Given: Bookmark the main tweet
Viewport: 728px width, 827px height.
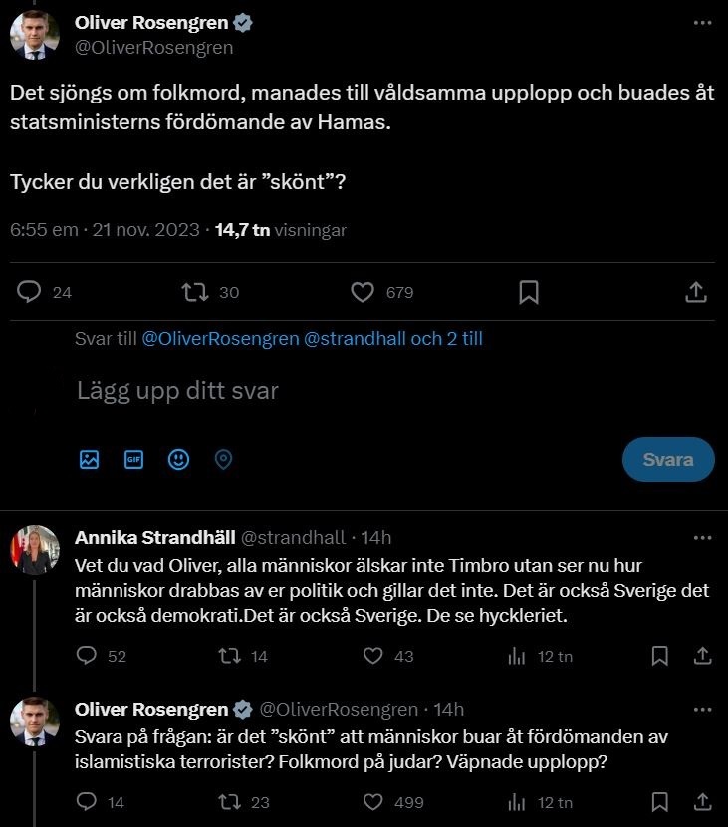Looking at the screenshot, I should point(529,292).
